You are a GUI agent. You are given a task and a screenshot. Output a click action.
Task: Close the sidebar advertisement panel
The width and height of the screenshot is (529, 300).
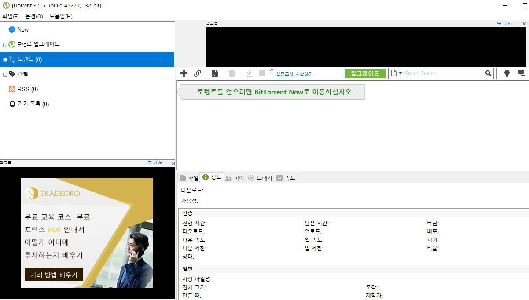tap(173, 163)
